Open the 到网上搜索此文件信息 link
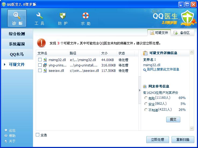Viewport: 198px width, 148px height. pyautogui.click(x=163, y=69)
